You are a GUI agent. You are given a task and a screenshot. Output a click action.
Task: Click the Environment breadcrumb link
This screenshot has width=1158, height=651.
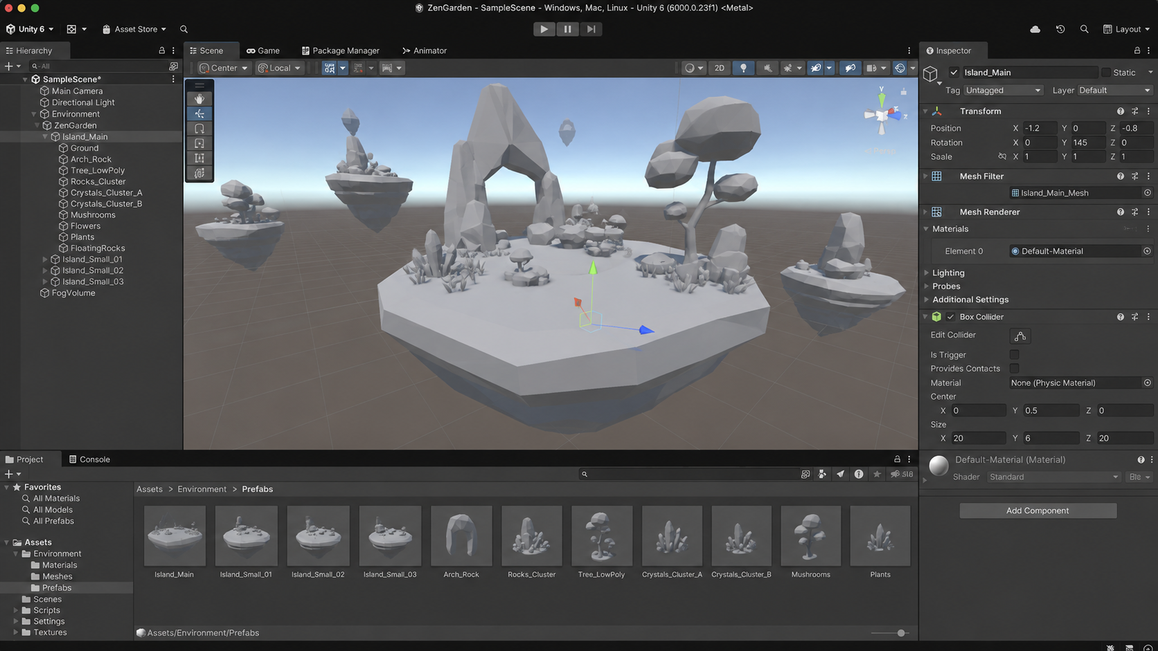pos(202,489)
